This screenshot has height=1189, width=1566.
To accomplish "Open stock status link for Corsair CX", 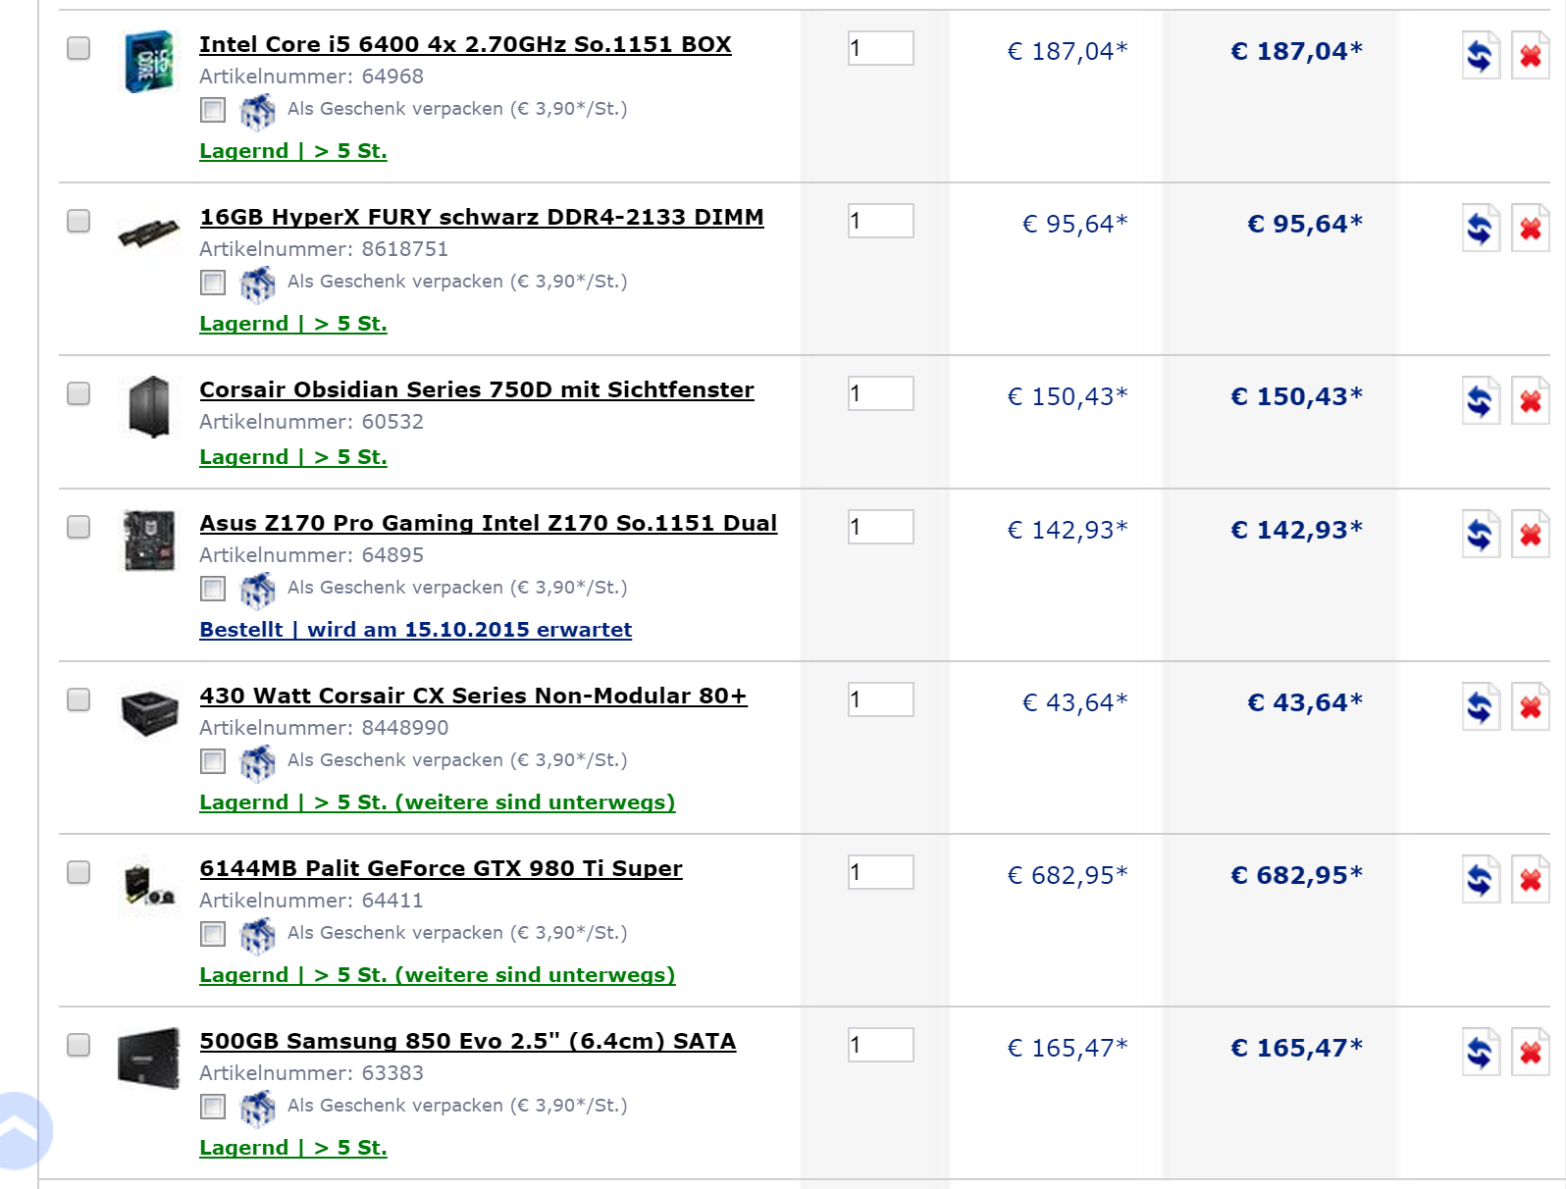I will [437, 802].
